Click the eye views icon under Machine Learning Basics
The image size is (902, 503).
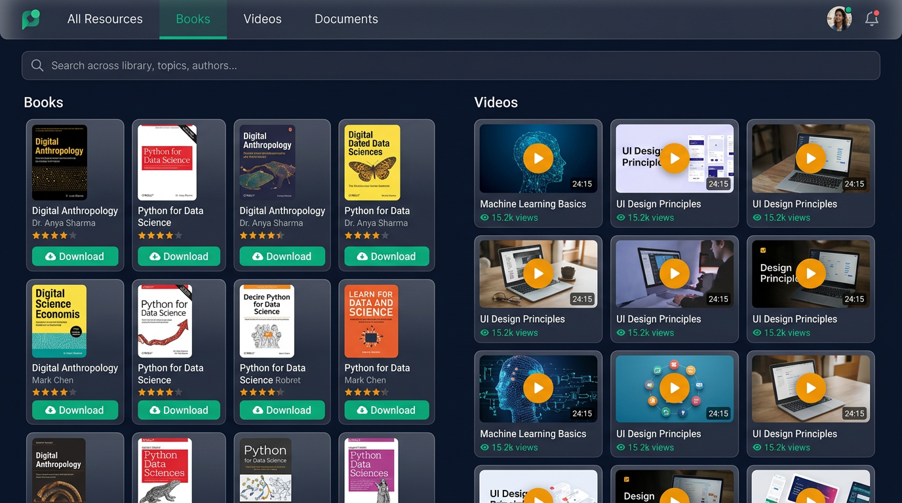coord(484,217)
